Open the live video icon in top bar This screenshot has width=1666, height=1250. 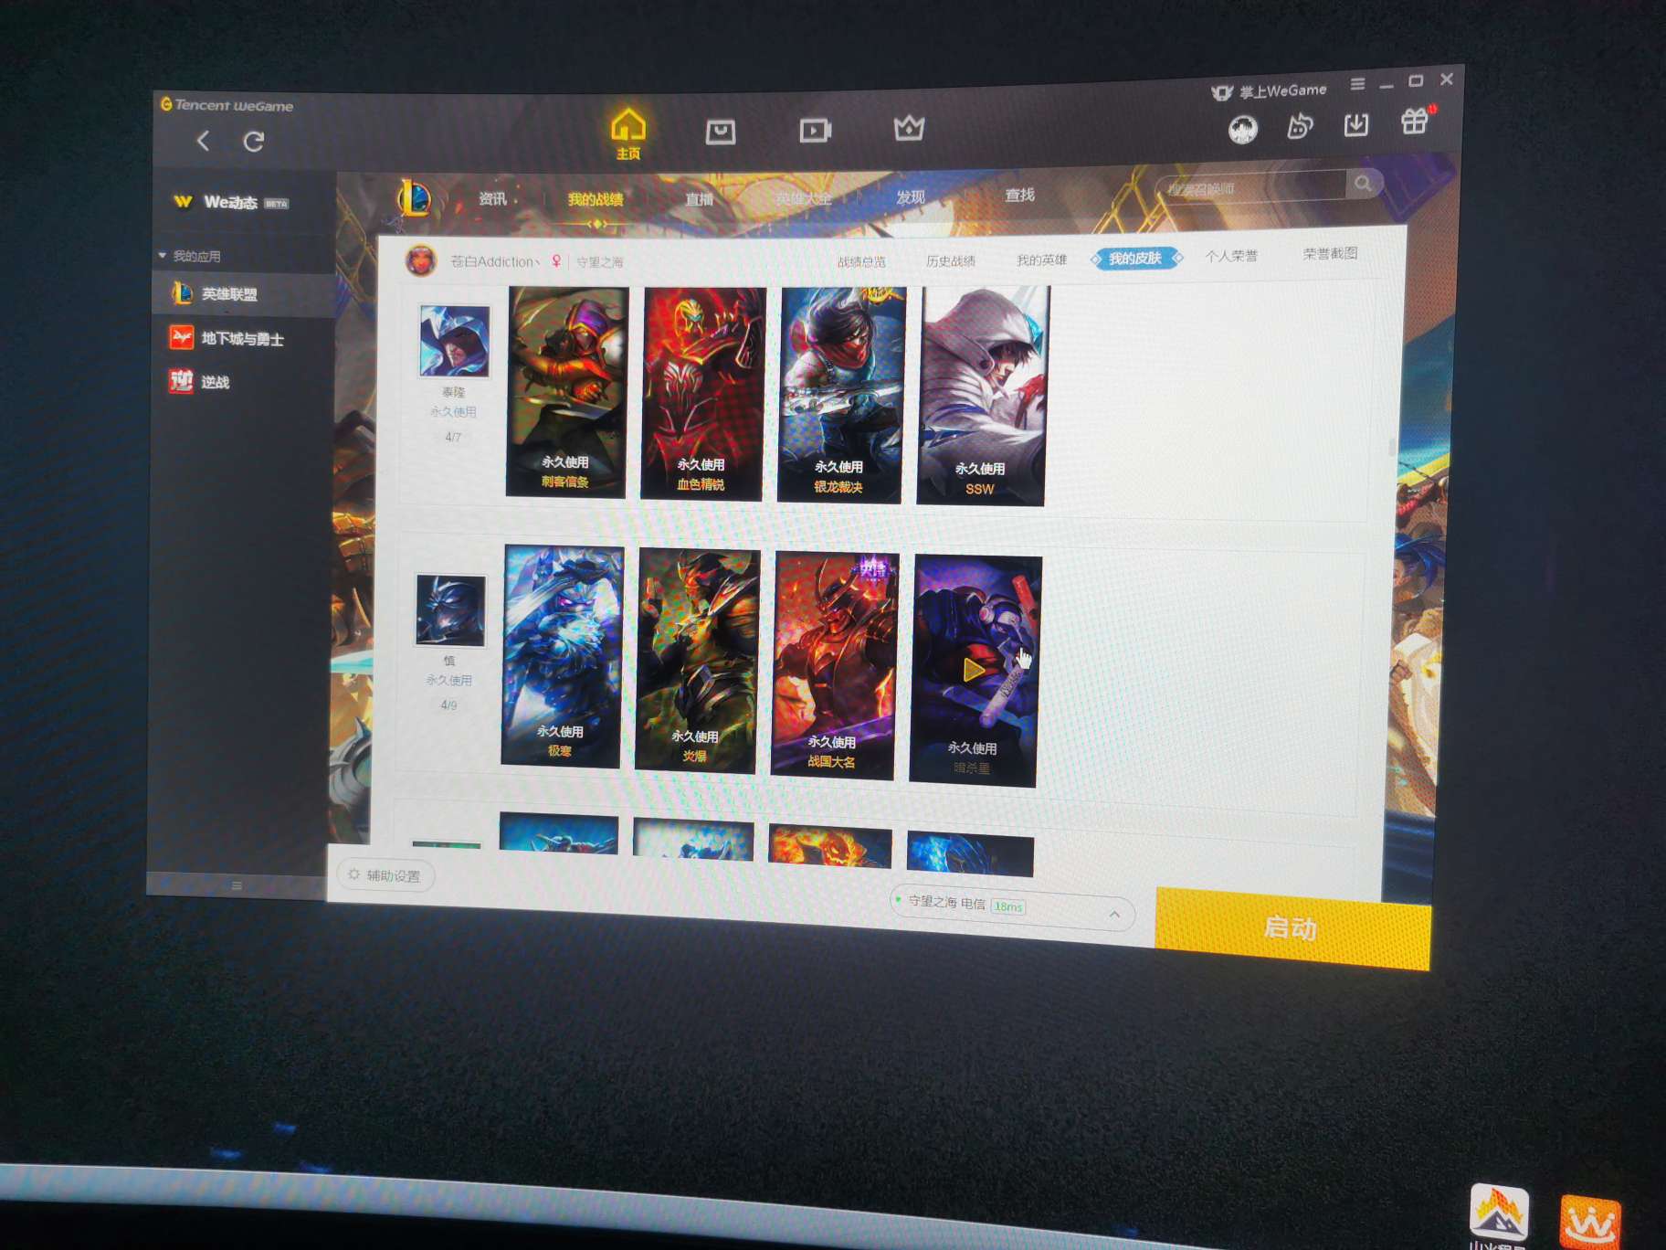pos(815,131)
